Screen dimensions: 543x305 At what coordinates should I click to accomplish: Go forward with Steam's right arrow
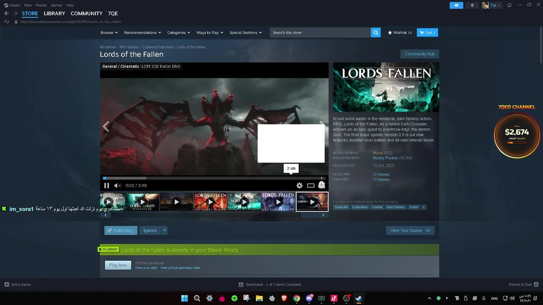point(15,14)
